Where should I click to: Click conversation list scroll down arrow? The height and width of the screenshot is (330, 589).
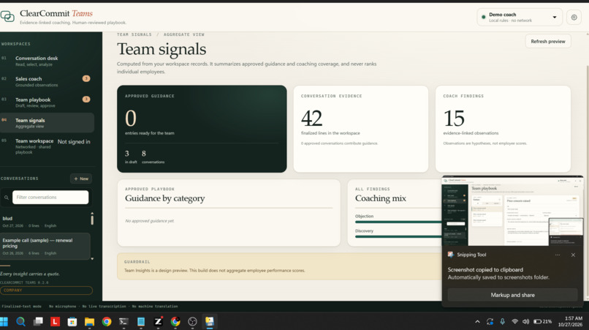coord(92,259)
